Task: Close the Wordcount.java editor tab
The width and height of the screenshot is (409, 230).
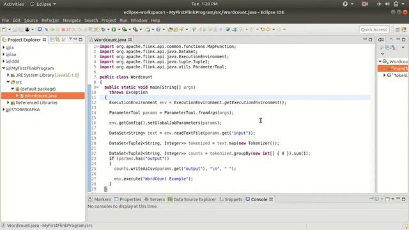Action: coord(130,40)
